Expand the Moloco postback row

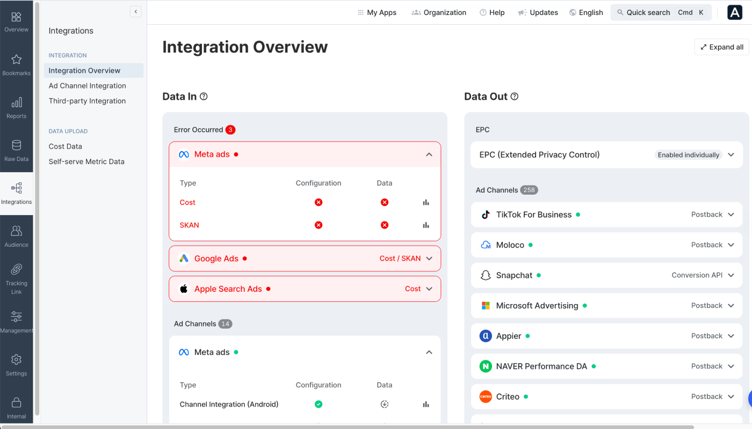(x=731, y=245)
